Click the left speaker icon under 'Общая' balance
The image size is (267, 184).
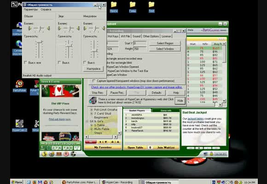point(29,28)
